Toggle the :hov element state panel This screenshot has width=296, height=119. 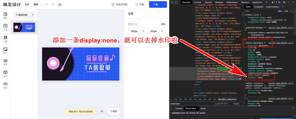pyautogui.click(x=280, y=11)
